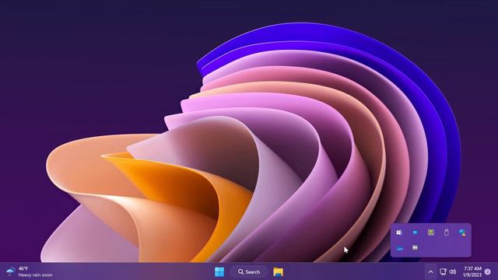Open the weather widget showing 46°F
The width and height of the screenshot is (498, 280).
pyautogui.click(x=29, y=271)
